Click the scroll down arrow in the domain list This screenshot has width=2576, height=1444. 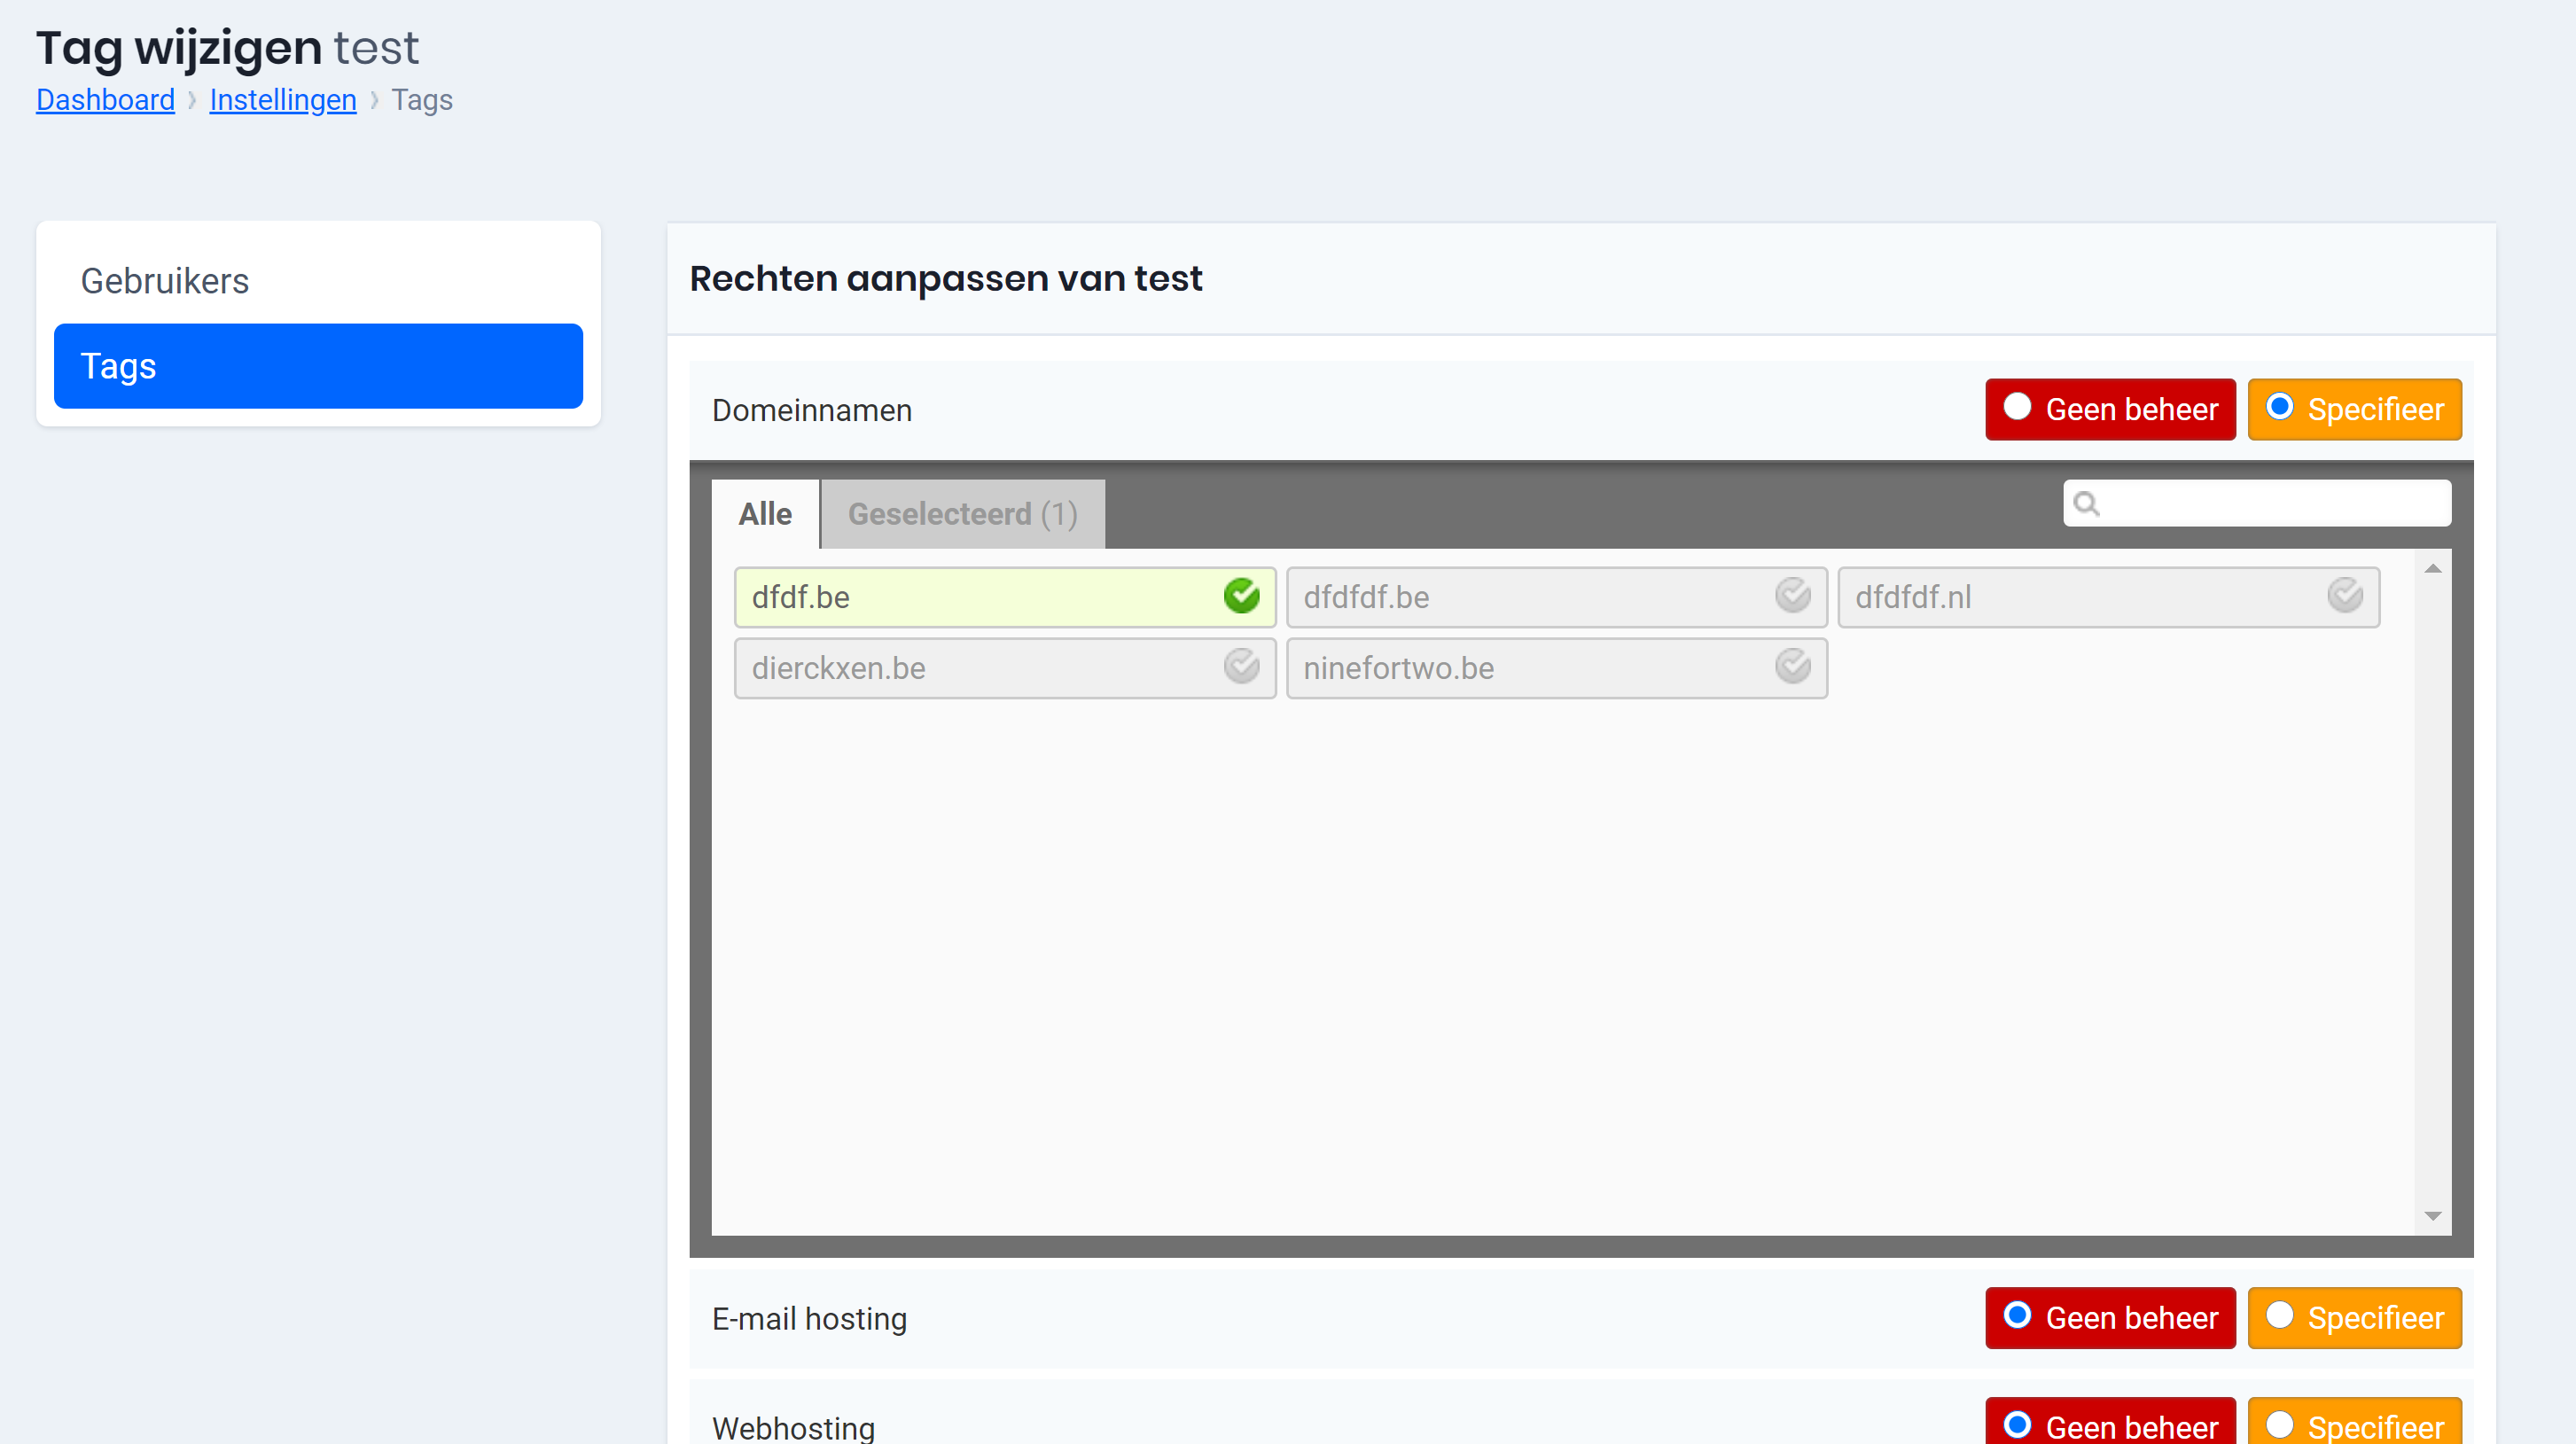(x=2432, y=1216)
